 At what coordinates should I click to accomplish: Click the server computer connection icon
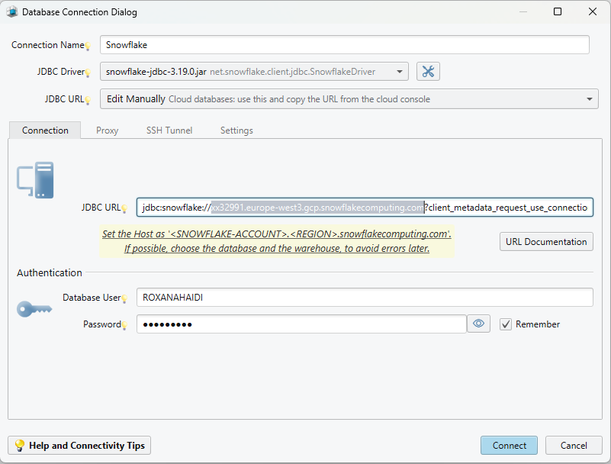(35, 180)
